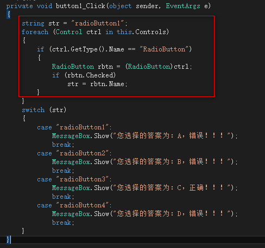Click case "radioButton4" label

tap(74, 205)
